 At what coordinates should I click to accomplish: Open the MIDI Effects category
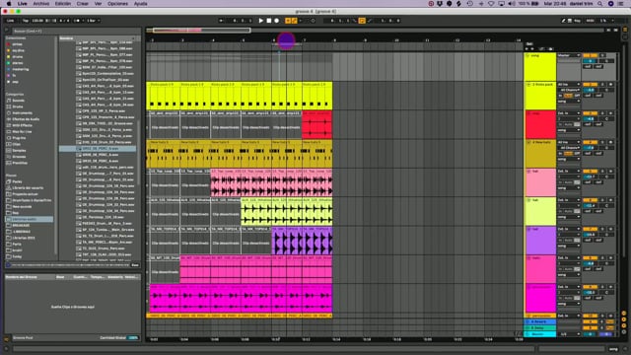(x=22, y=125)
